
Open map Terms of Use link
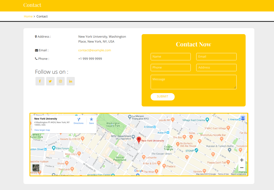[x=223, y=174]
